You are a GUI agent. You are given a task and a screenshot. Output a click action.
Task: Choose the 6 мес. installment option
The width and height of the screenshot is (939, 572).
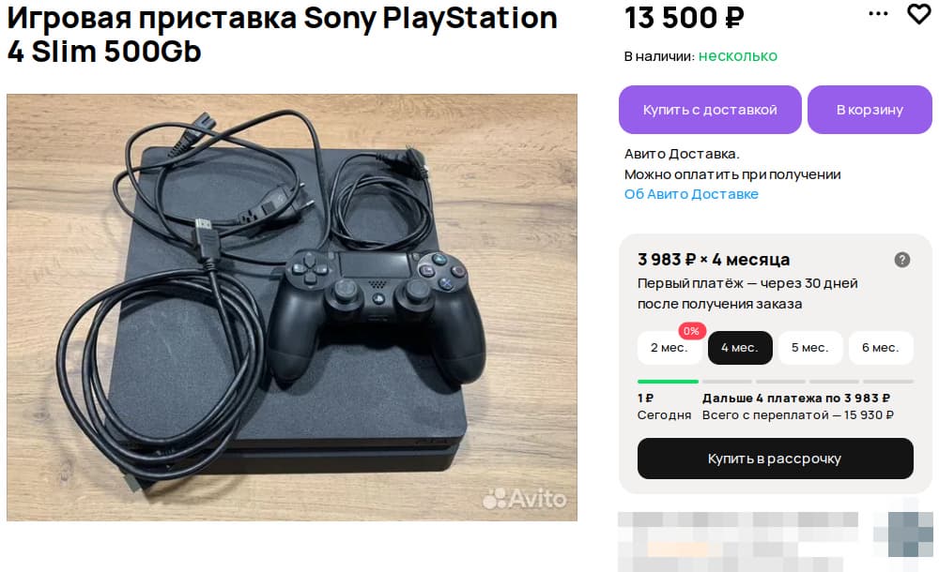(x=880, y=348)
